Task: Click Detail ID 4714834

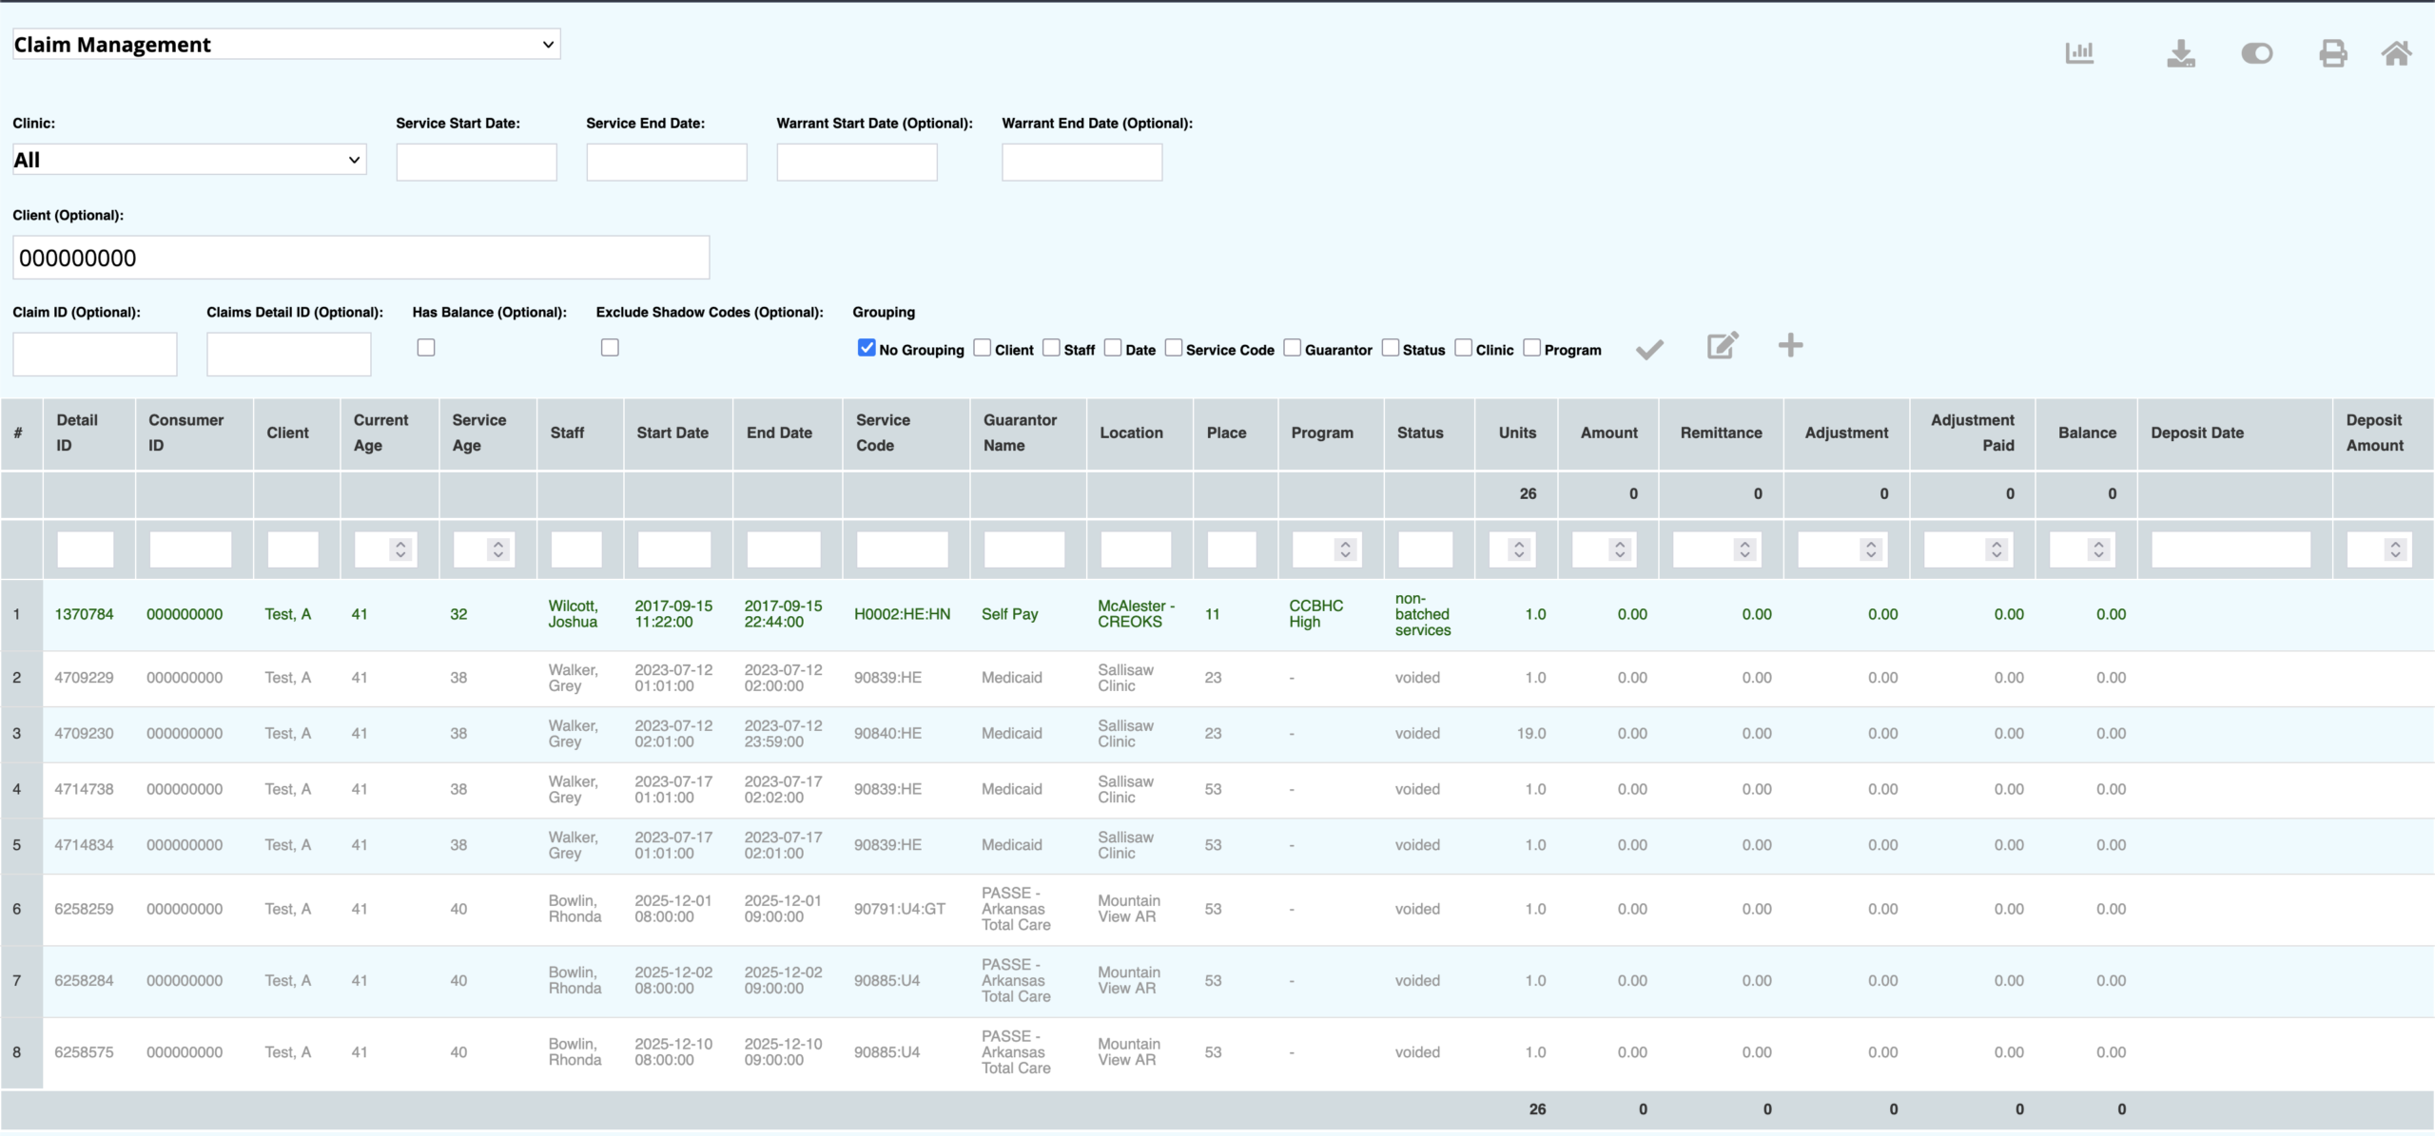Action: (x=84, y=845)
